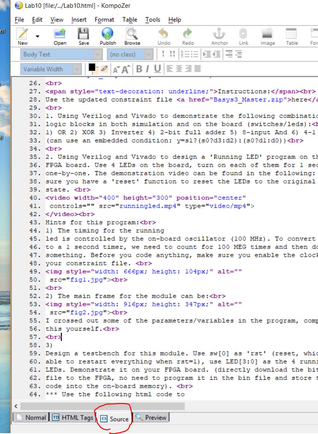Switch to the Preview tab

151,418
